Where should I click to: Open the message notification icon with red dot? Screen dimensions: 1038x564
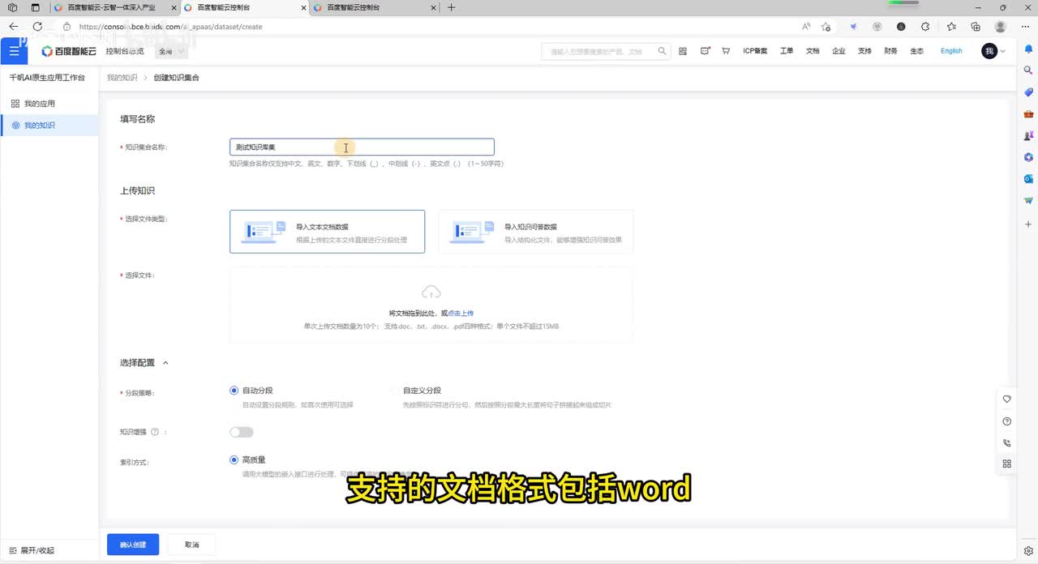pos(705,51)
